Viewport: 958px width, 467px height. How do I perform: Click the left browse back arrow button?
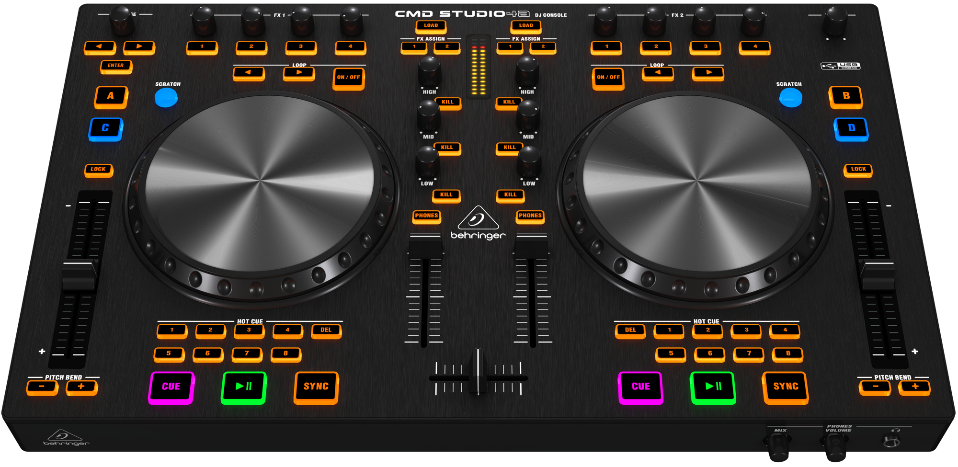point(100,47)
